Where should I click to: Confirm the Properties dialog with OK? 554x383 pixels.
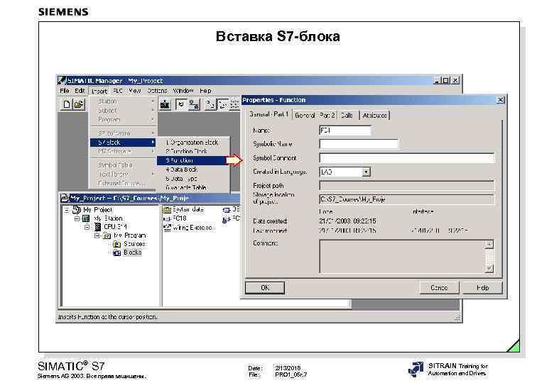265,288
